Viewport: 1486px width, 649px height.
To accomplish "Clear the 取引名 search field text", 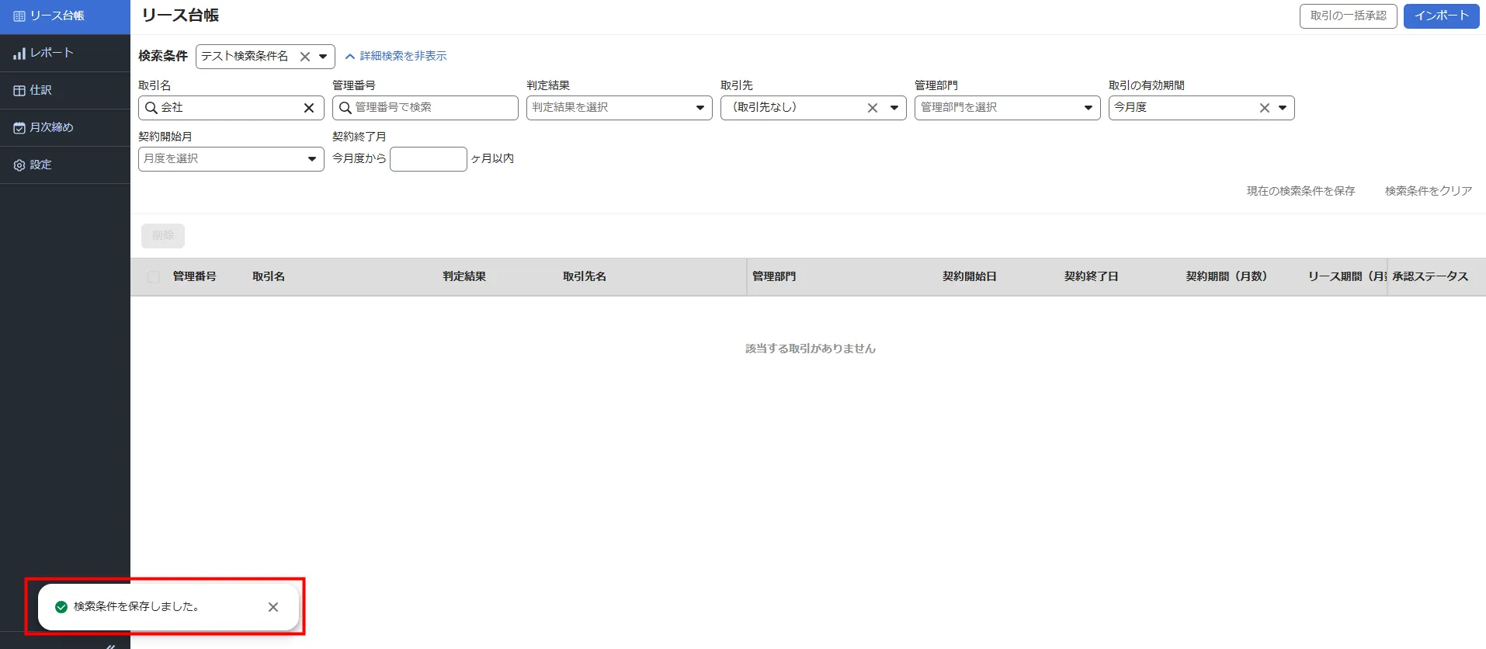I will click(308, 108).
